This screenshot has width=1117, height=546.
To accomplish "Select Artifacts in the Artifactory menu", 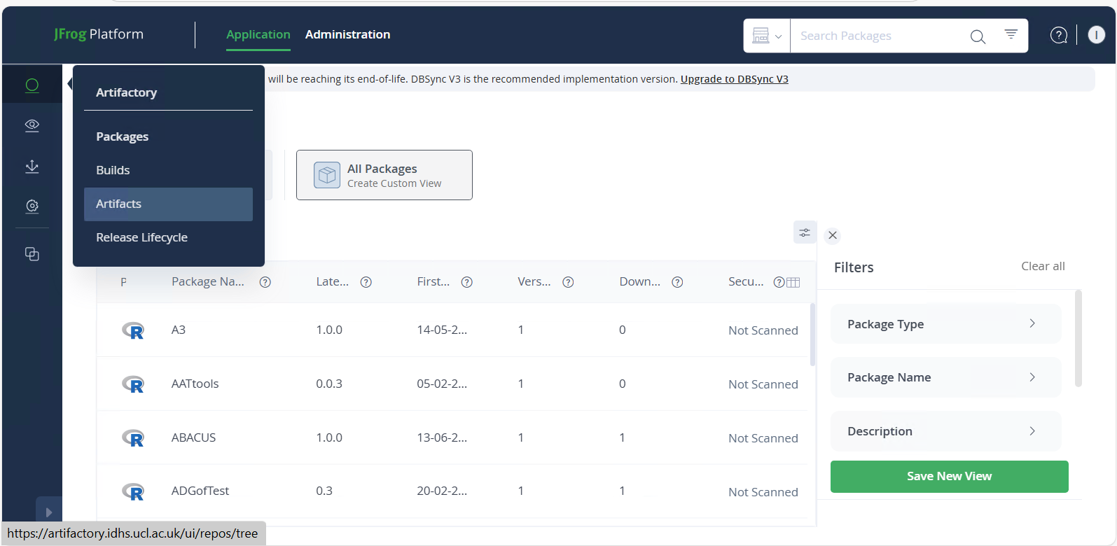I will pyautogui.click(x=168, y=204).
